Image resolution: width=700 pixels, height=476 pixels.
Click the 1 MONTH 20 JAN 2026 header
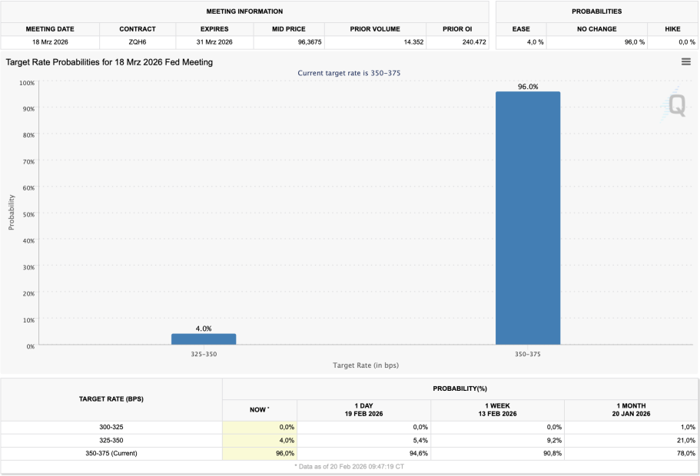[x=630, y=410]
